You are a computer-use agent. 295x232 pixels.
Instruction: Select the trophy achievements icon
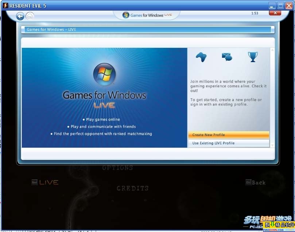[x=253, y=57]
